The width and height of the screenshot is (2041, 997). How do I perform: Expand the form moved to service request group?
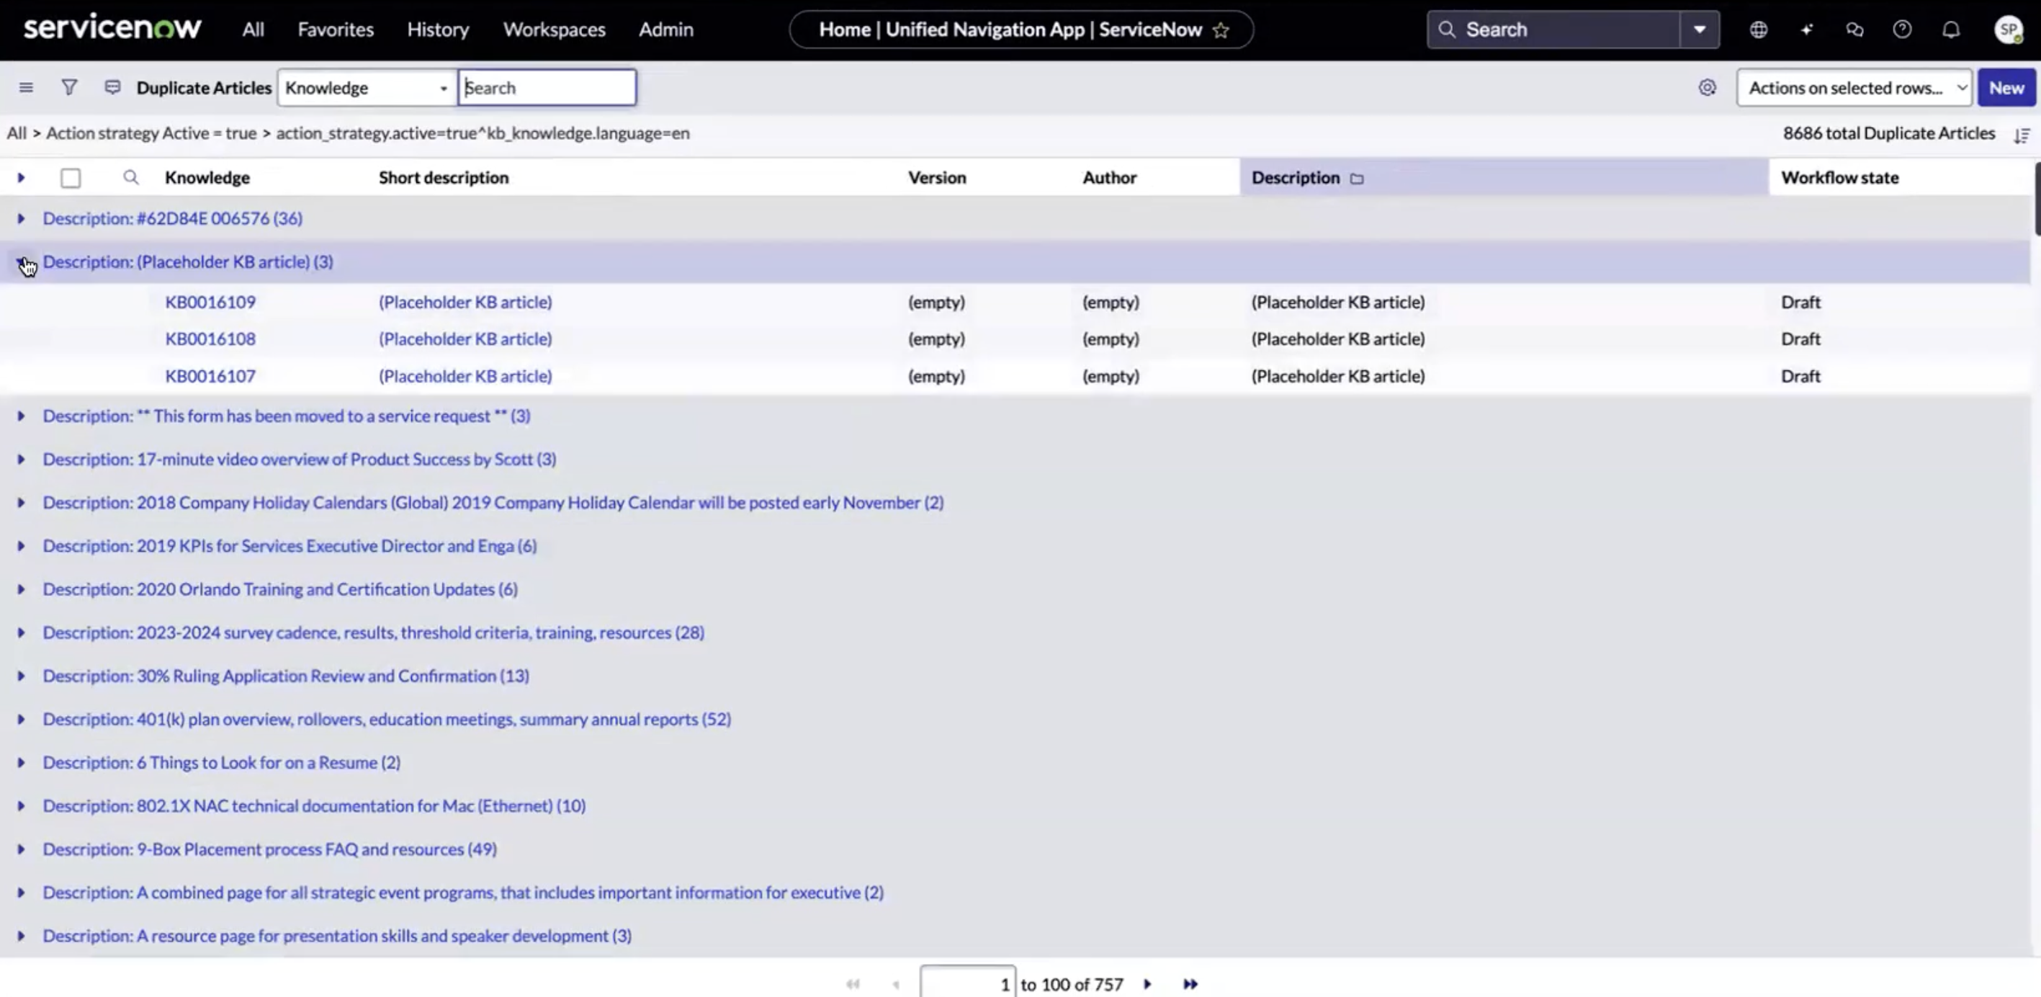click(x=22, y=415)
